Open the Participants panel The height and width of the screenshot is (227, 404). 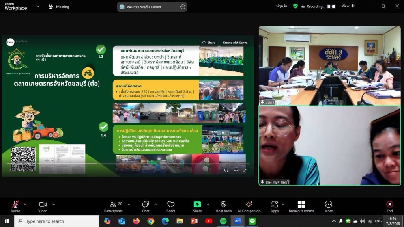[113, 204]
